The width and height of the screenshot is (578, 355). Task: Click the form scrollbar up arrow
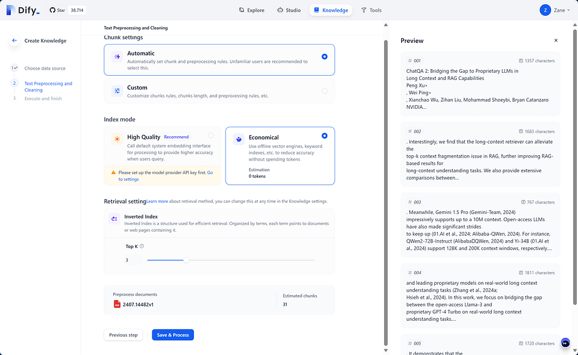[x=386, y=25]
